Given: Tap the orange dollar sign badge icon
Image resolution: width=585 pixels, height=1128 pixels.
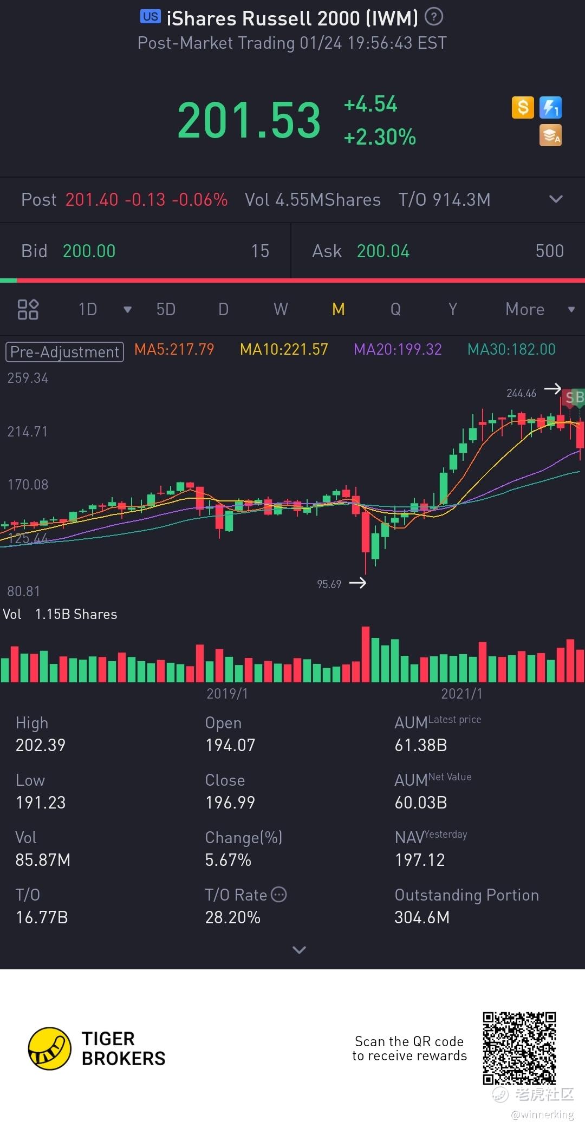Looking at the screenshot, I should pos(523,107).
